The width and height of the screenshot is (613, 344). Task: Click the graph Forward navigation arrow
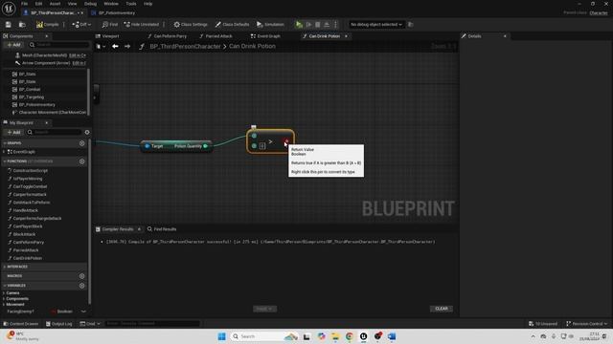point(127,46)
